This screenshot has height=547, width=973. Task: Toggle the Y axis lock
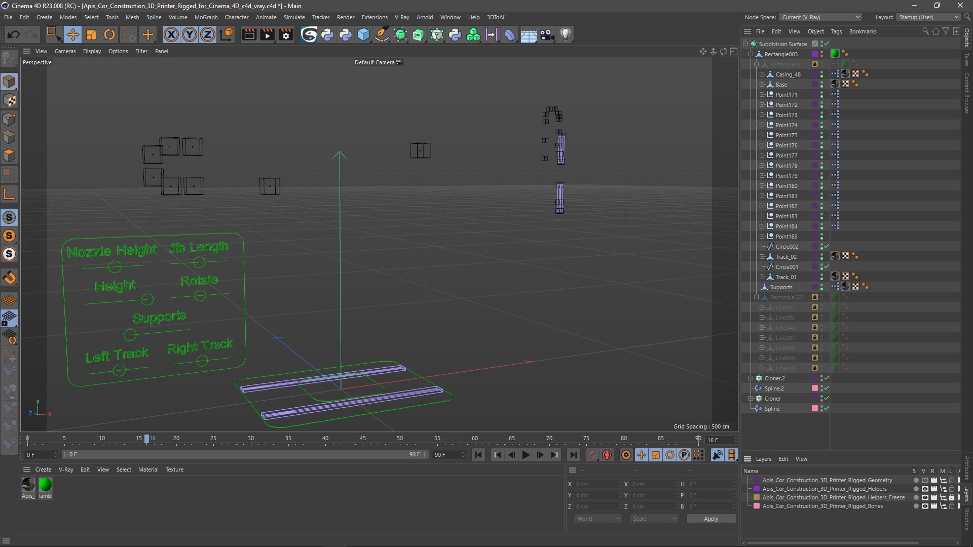(190, 34)
